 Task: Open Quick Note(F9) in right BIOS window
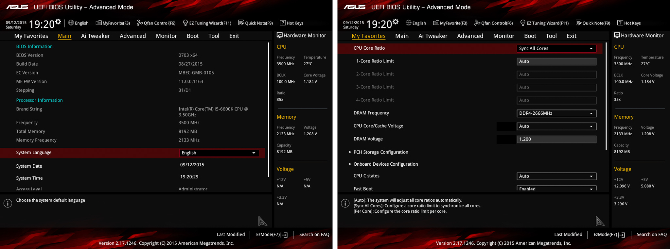(593, 23)
